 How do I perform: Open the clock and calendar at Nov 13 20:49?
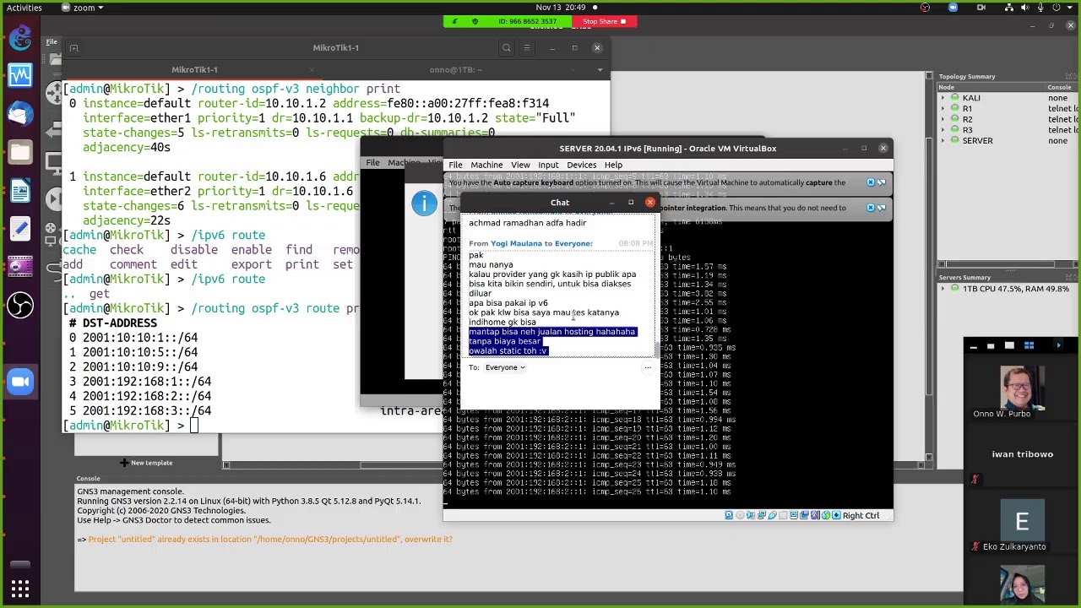[x=561, y=8]
